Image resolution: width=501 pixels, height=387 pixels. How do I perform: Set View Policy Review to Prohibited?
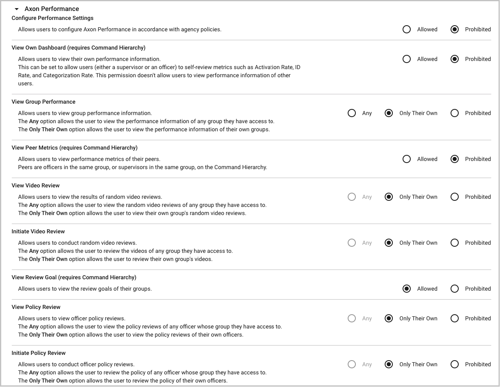click(x=455, y=318)
